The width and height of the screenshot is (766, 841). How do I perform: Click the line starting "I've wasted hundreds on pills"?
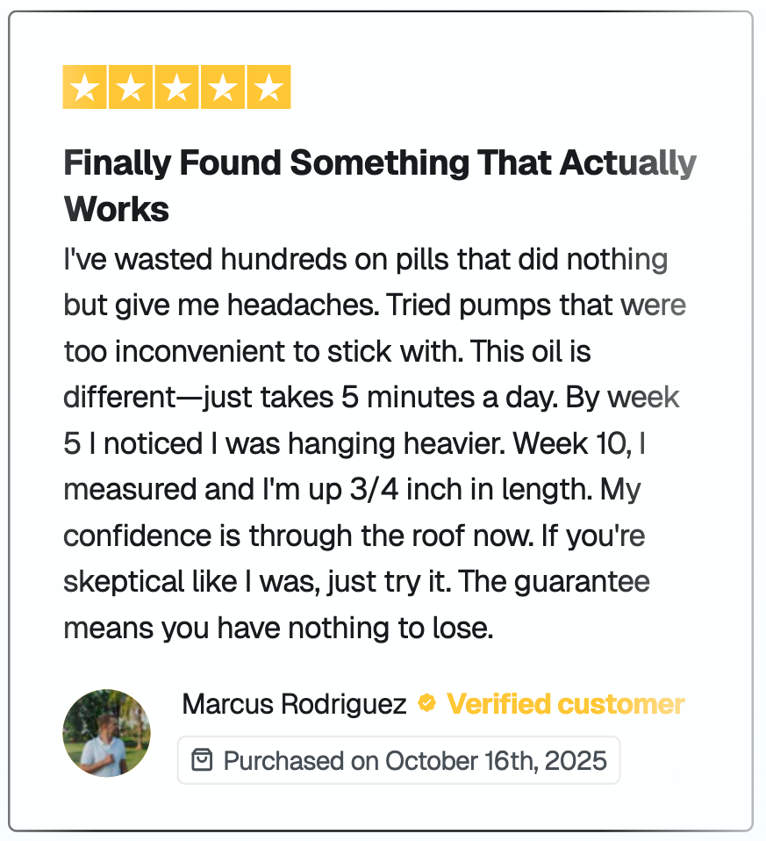point(366,260)
